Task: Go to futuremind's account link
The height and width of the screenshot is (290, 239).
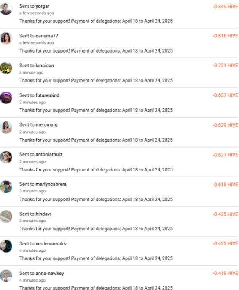Action: point(47,95)
